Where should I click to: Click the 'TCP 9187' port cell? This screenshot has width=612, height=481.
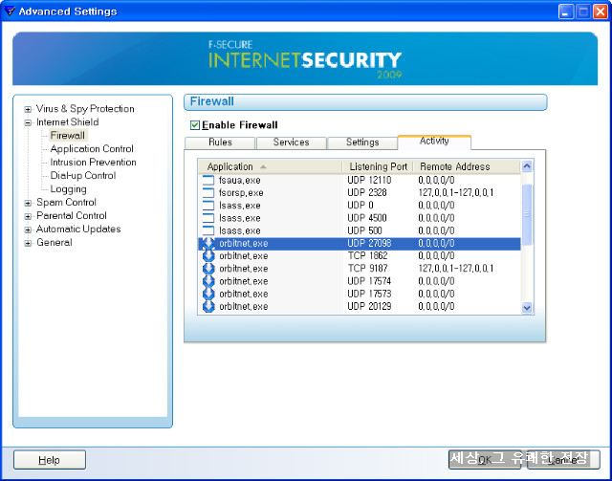click(x=367, y=268)
